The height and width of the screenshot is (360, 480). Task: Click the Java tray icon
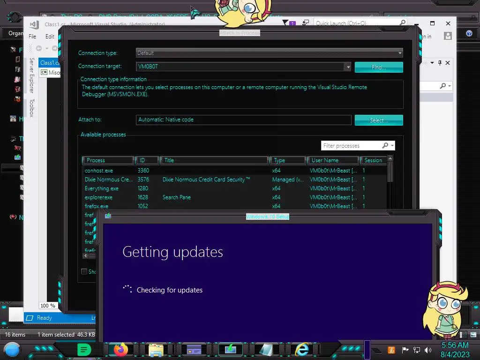tap(391, 350)
